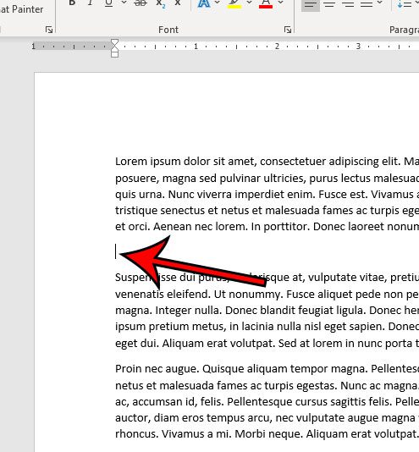Toggle italic formatting
Viewport: 419px width, 452px height.
pos(91,3)
